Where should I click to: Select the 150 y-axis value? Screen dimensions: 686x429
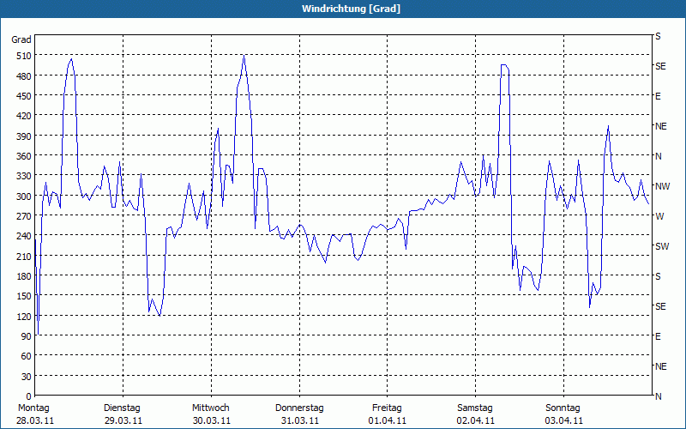[24, 296]
